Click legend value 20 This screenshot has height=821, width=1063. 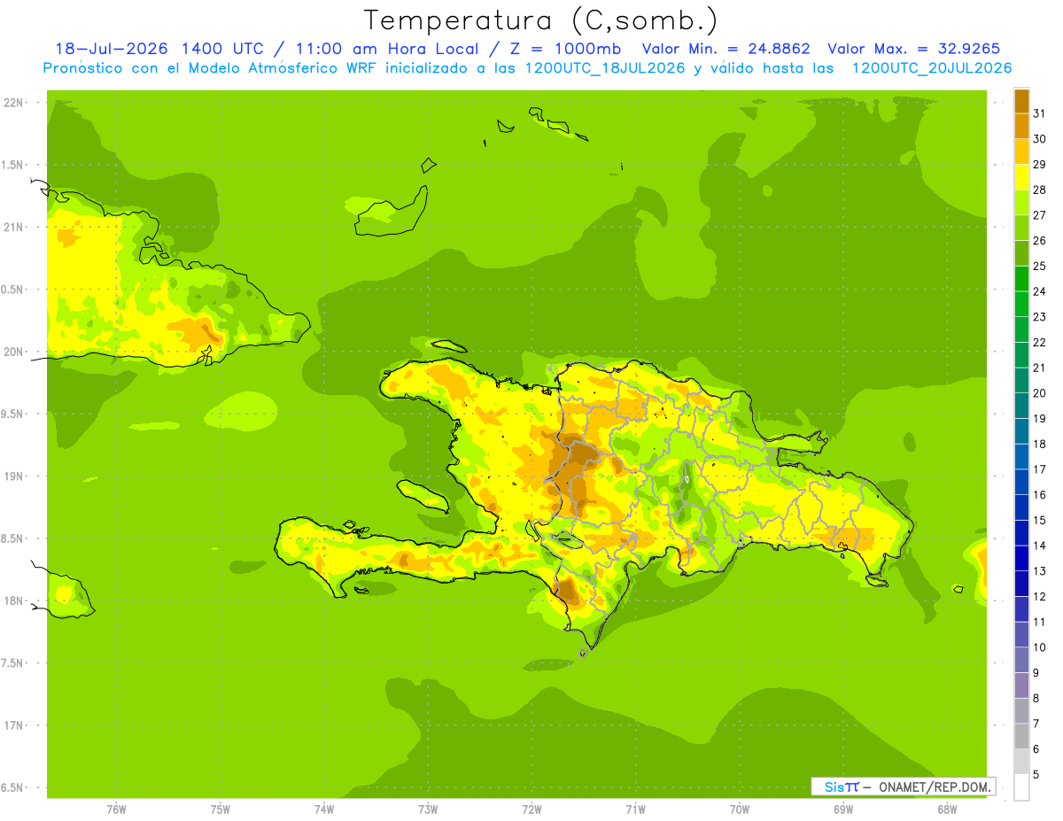1040,393
